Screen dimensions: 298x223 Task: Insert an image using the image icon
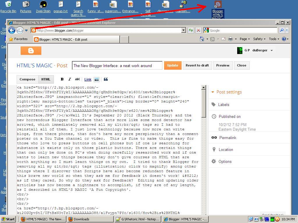click(x=97, y=79)
